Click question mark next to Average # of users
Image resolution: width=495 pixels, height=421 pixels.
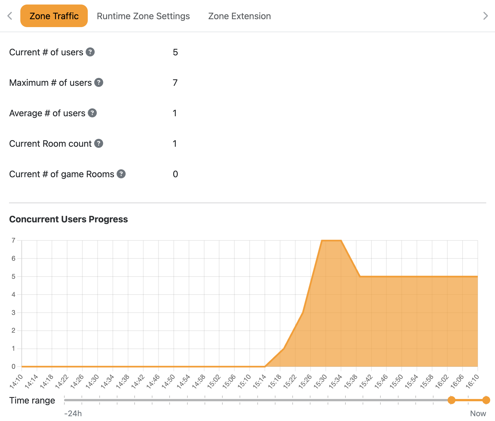click(92, 113)
